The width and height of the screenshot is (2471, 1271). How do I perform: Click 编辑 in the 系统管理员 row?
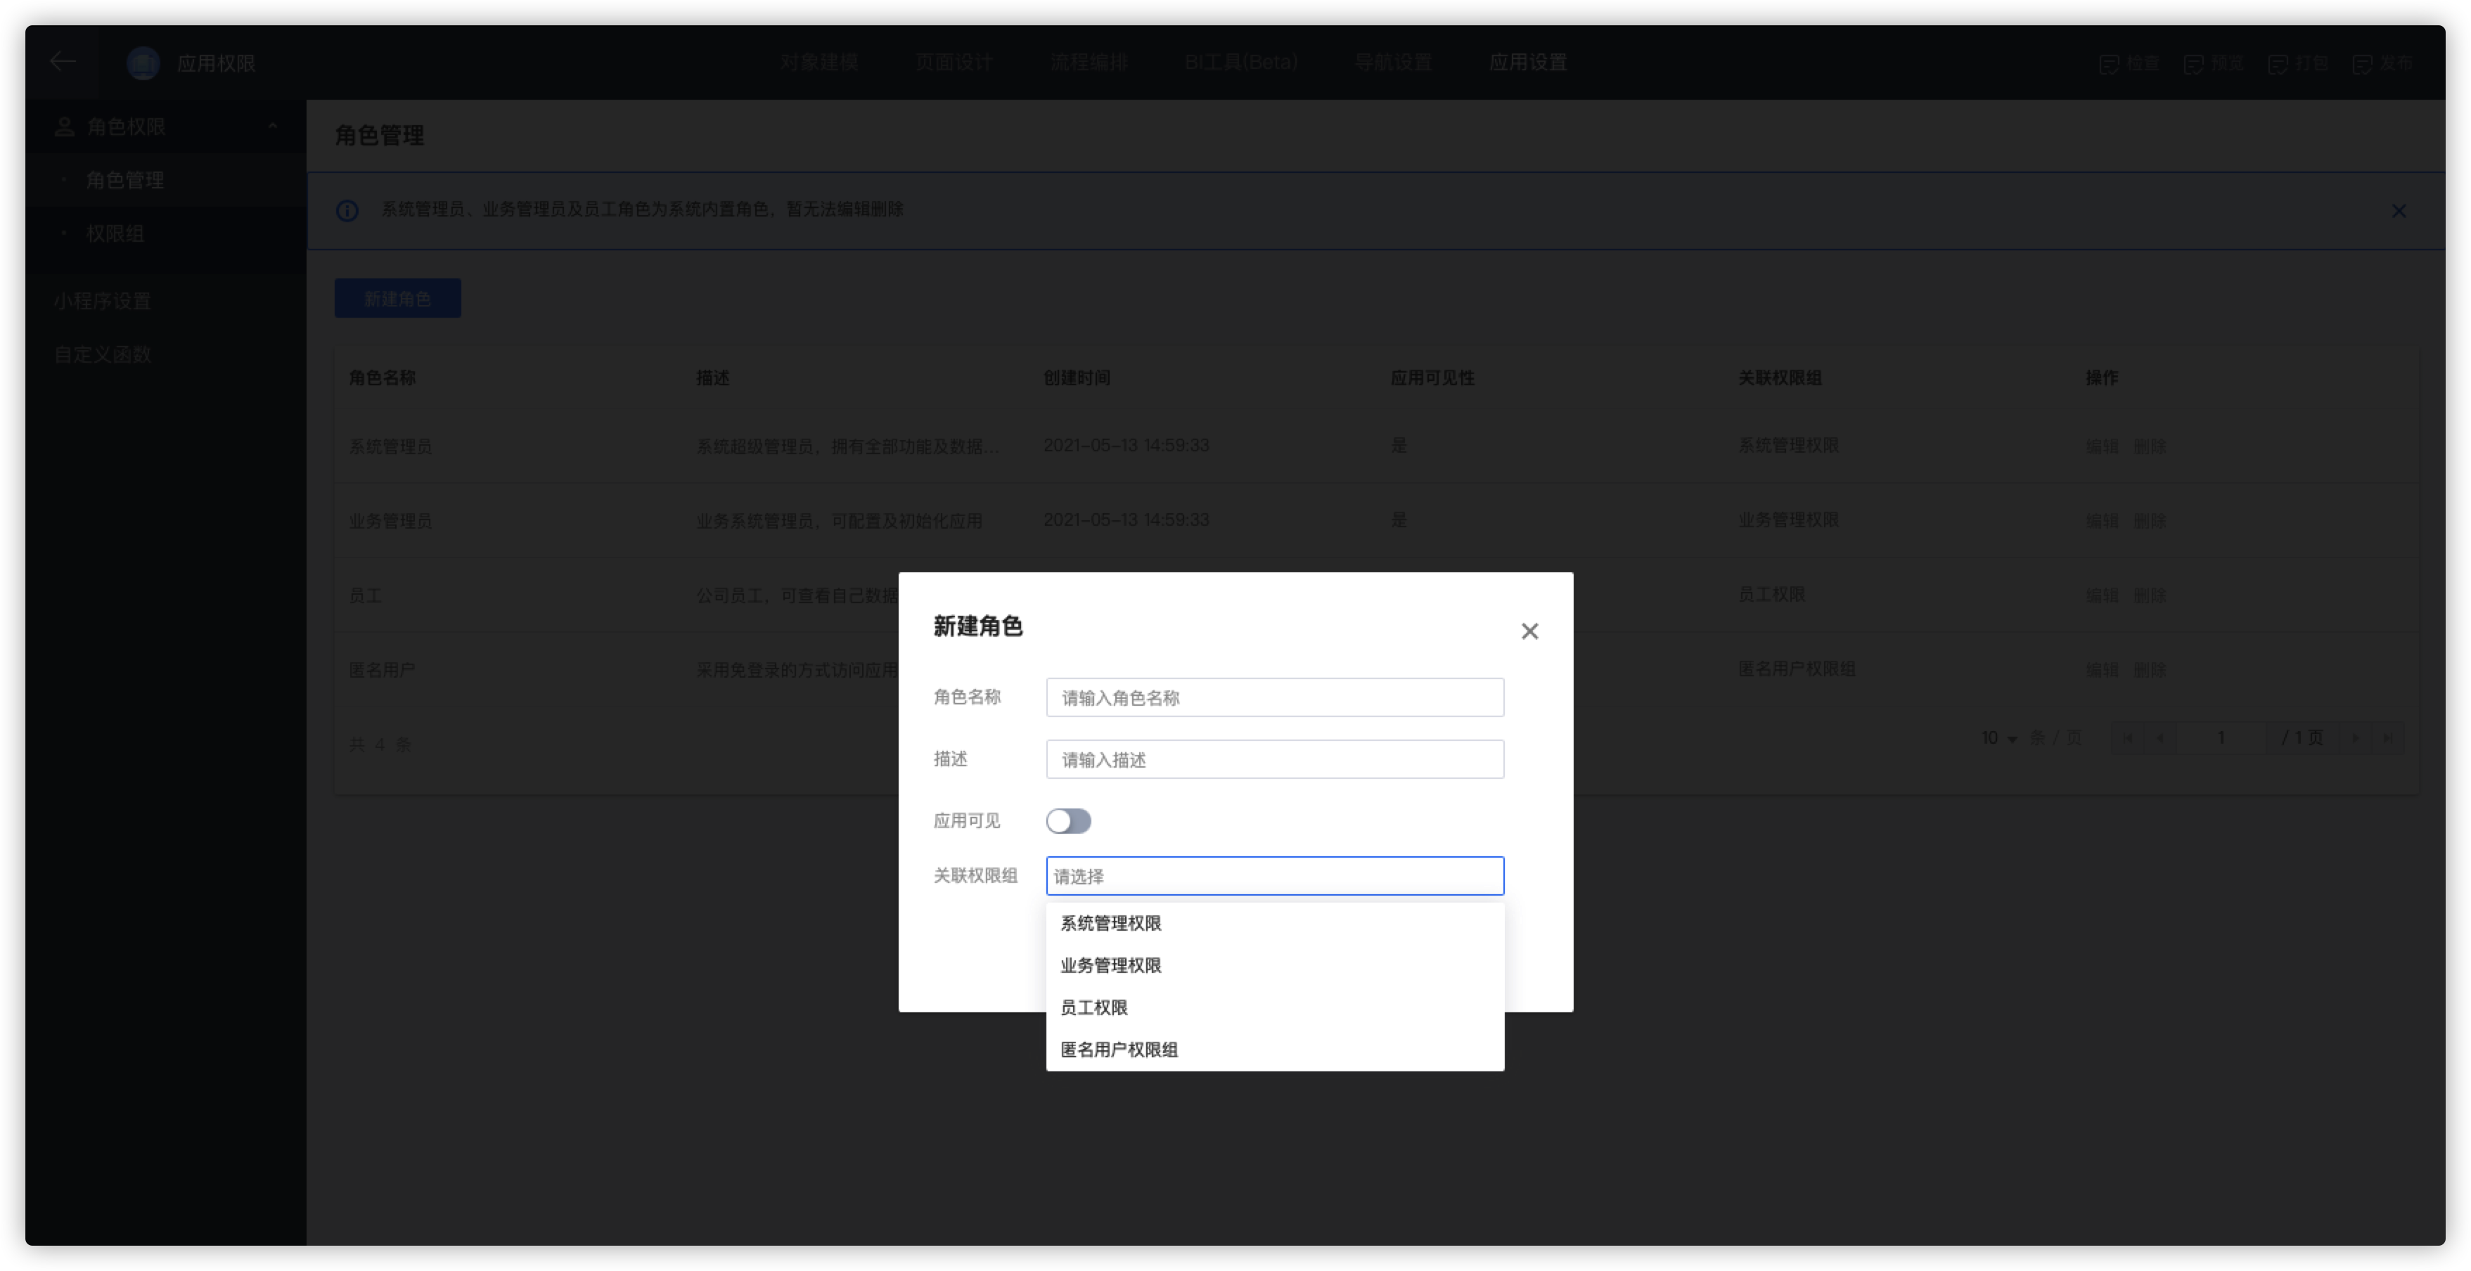pos(2102,446)
